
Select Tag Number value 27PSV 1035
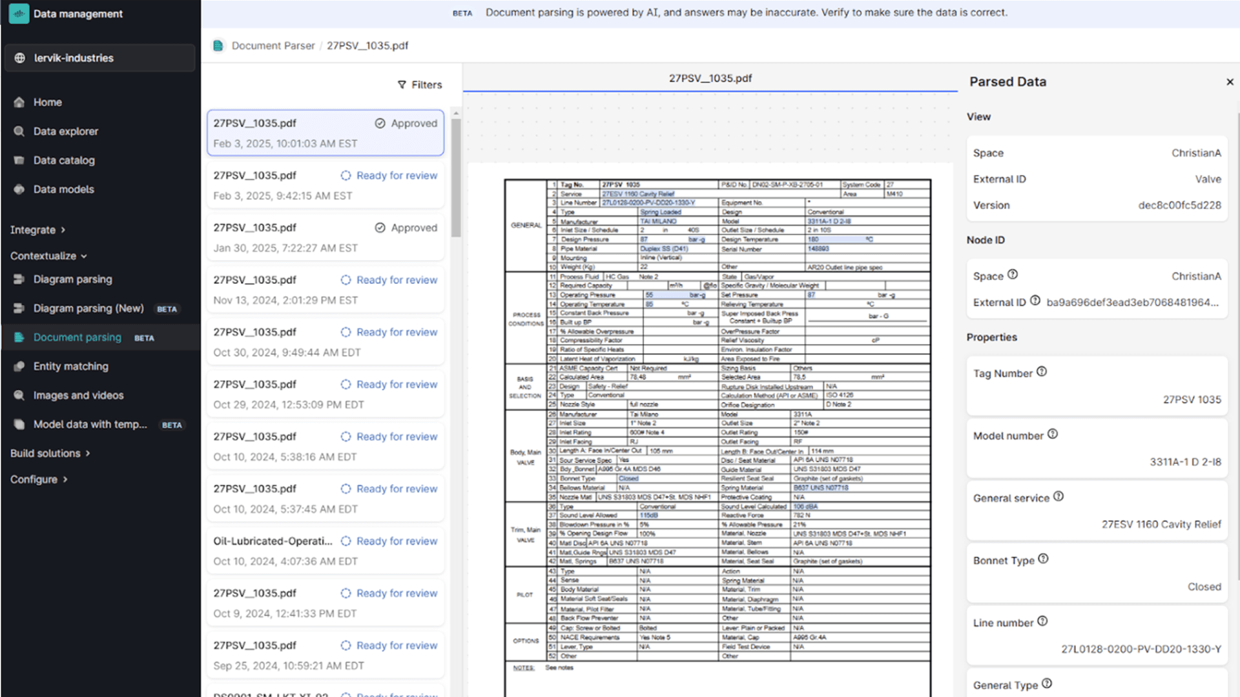point(1192,399)
